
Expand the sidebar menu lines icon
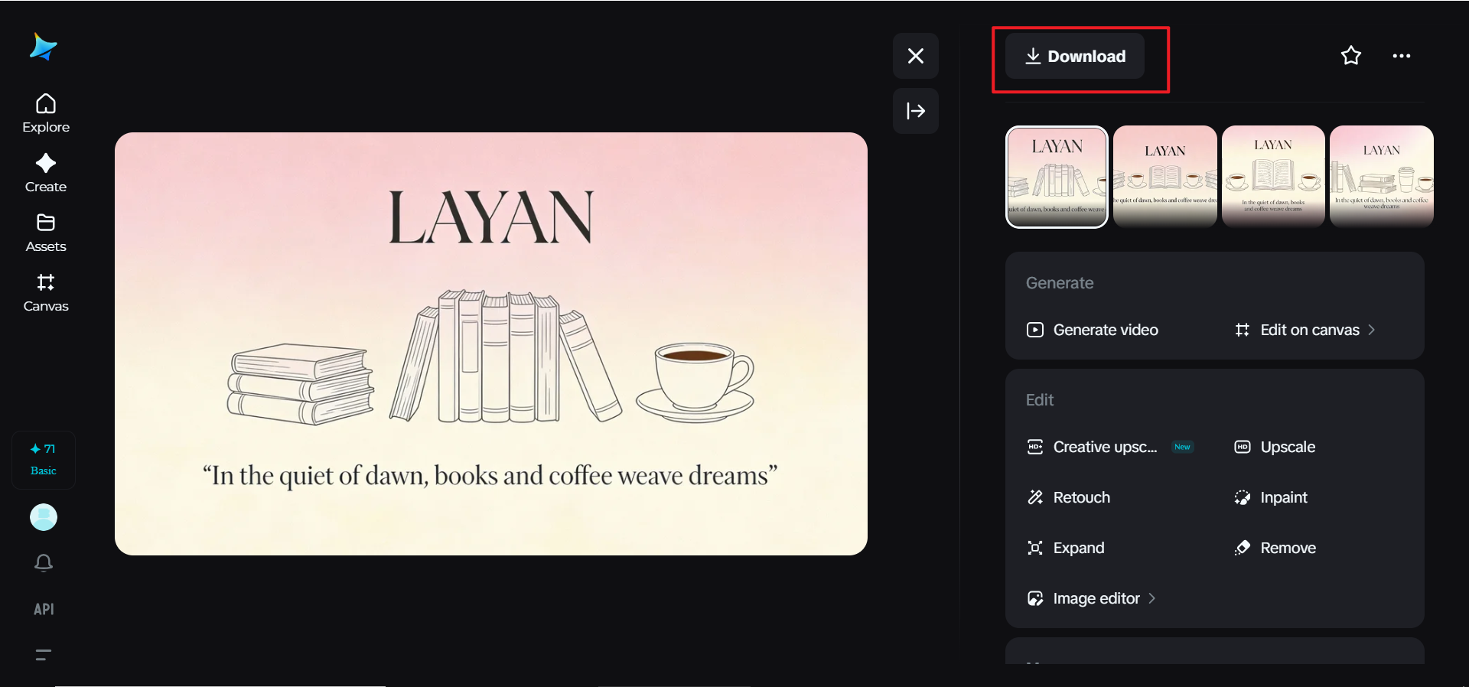pos(44,655)
